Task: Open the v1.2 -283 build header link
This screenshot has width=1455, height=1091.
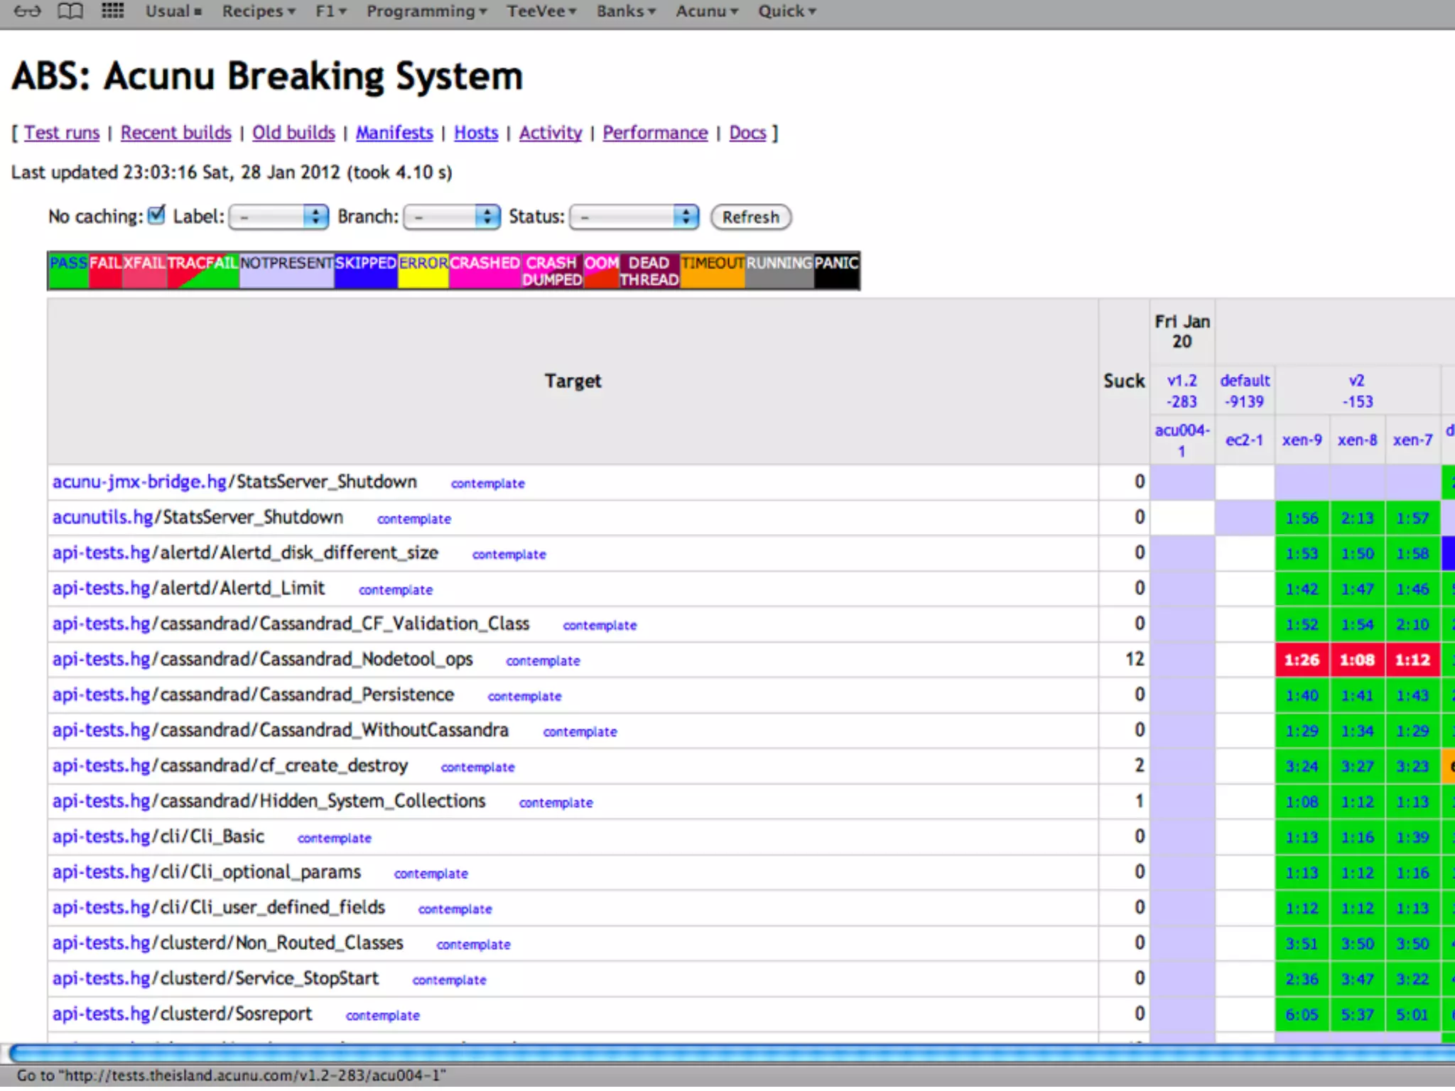Action: pos(1181,391)
